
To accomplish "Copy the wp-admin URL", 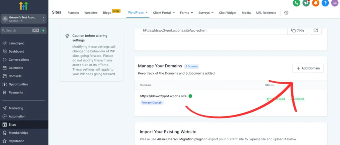I will pyautogui.click(x=298, y=30).
